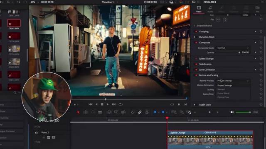The width and height of the screenshot is (266, 149).
Task: Open the 47% viewer zoom dropdown
Action: pyautogui.click(x=38, y=2)
